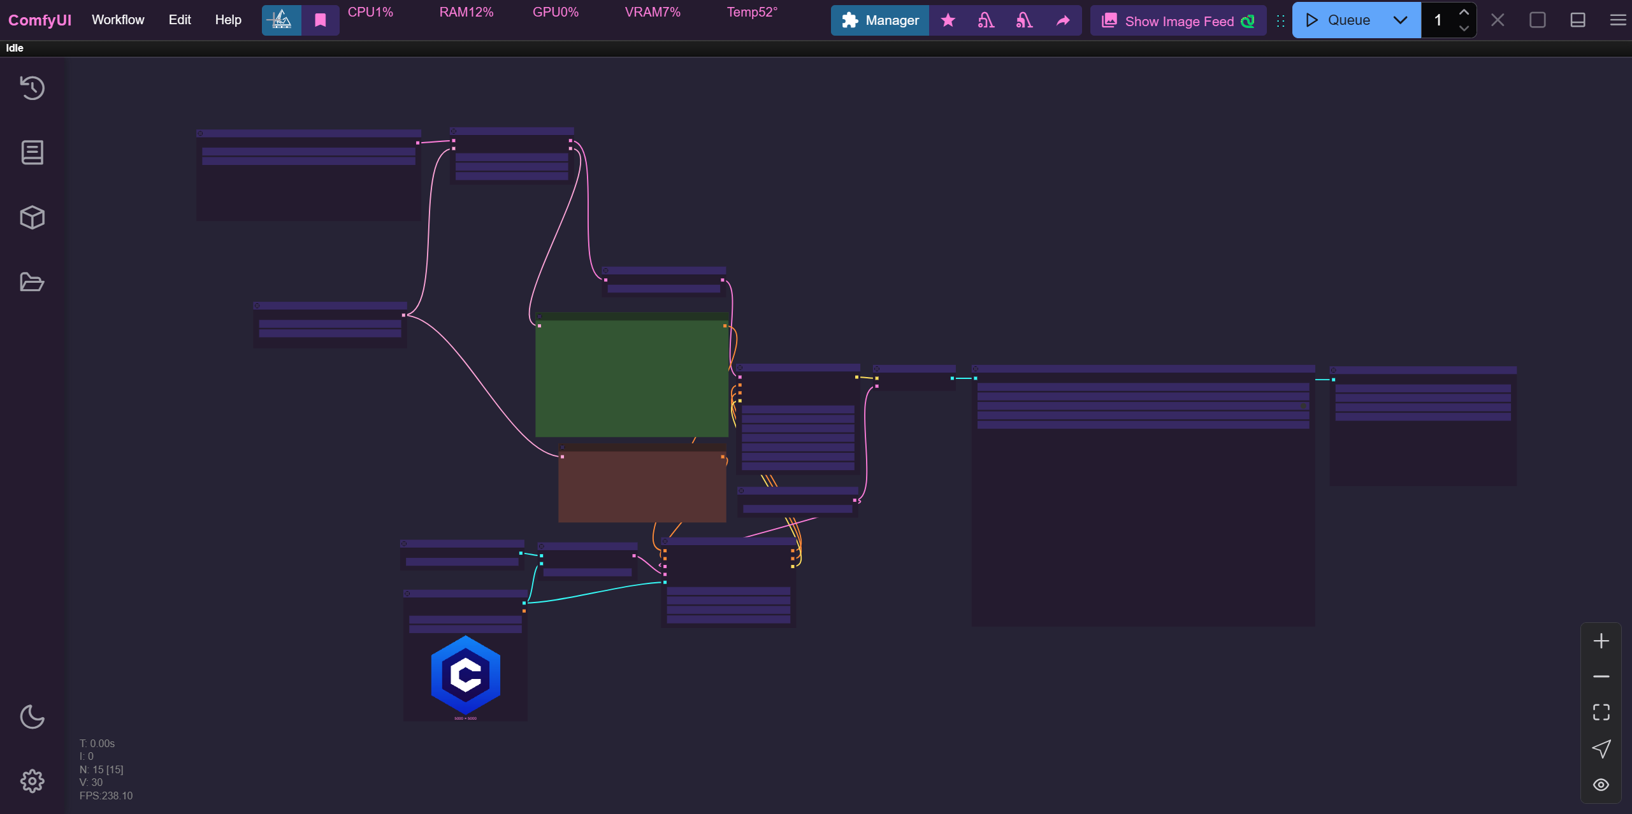Open the Edit menu
The height and width of the screenshot is (814, 1632).
click(180, 20)
